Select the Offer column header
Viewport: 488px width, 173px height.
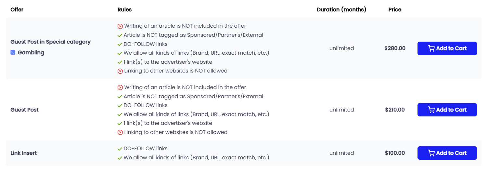17,9
